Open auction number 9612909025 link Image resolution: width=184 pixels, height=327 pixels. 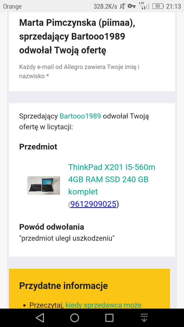pos(93,204)
